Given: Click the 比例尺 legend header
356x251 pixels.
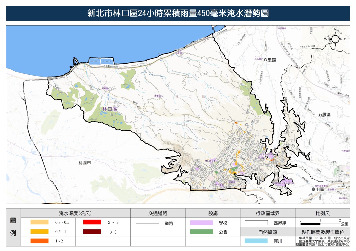Looking at the screenshot, I should click(323, 213).
